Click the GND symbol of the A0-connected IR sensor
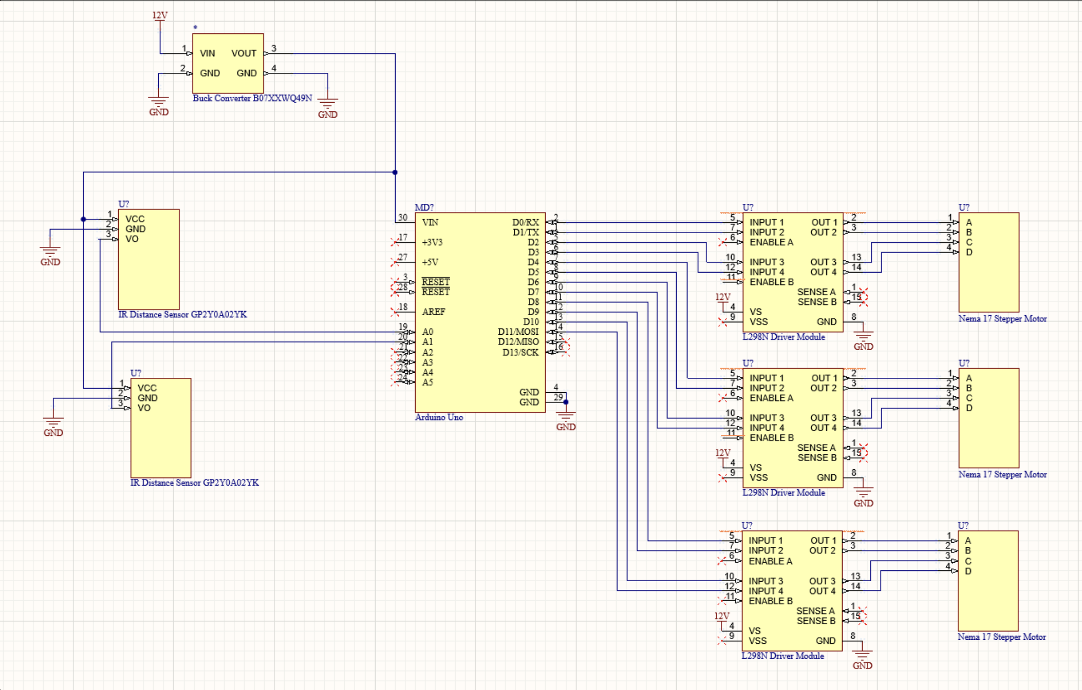 50,255
